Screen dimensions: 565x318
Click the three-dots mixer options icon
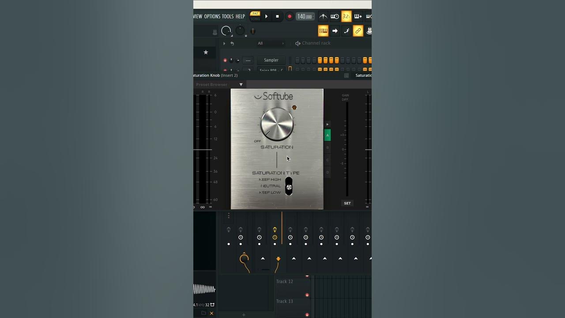229,216
